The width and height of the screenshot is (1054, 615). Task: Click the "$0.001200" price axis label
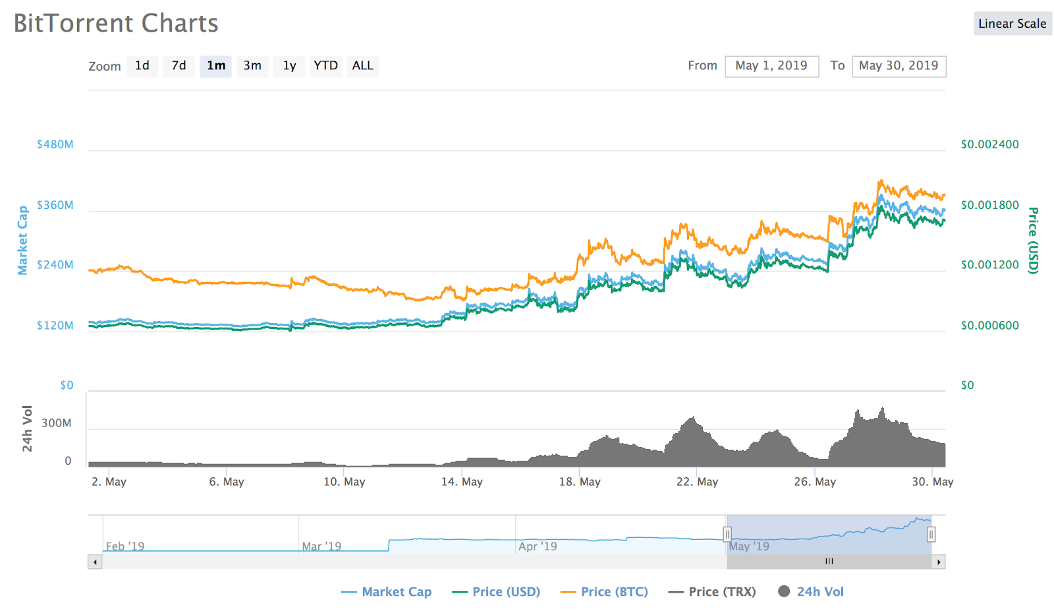pyautogui.click(x=990, y=265)
